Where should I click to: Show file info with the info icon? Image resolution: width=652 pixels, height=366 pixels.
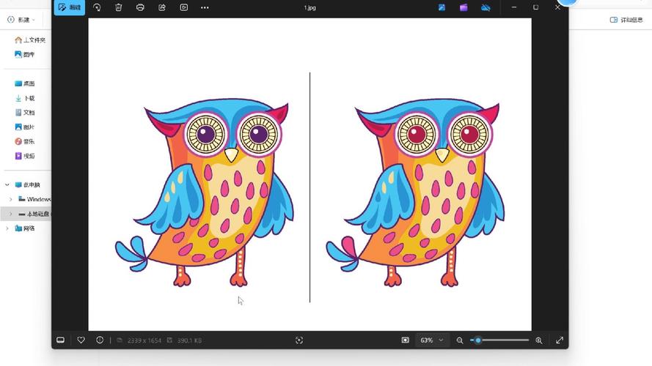point(100,340)
